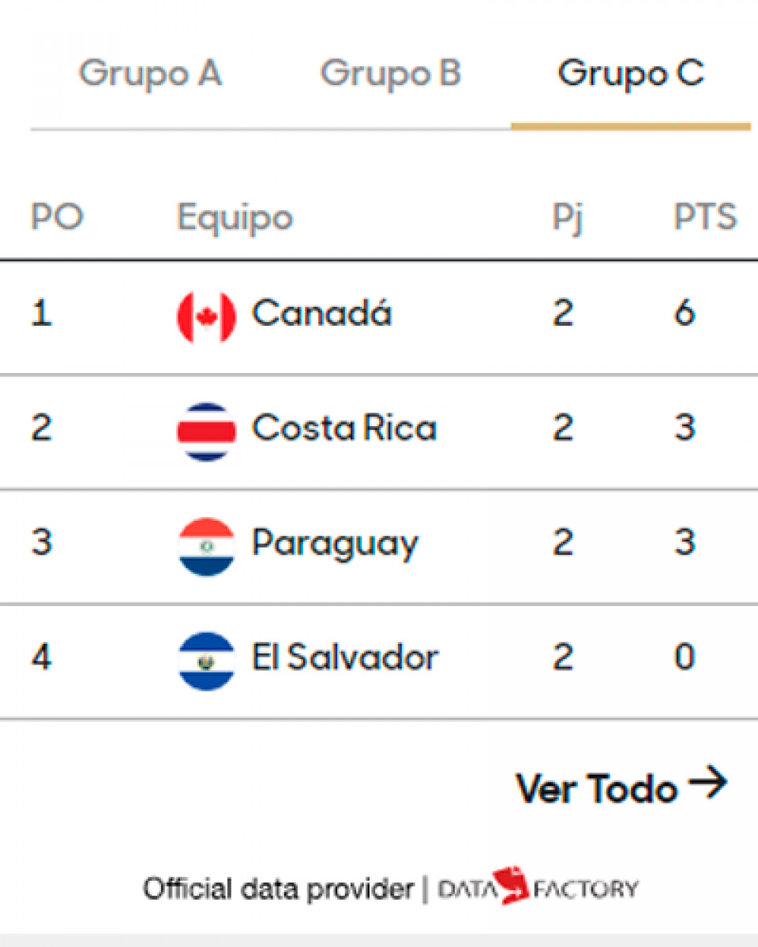The image size is (758, 947).
Task: Click Canadá's points value of 6
Action: [x=684, y=314]
